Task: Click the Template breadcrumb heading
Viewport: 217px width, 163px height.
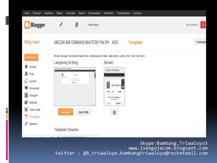Action: click(135, 42)
